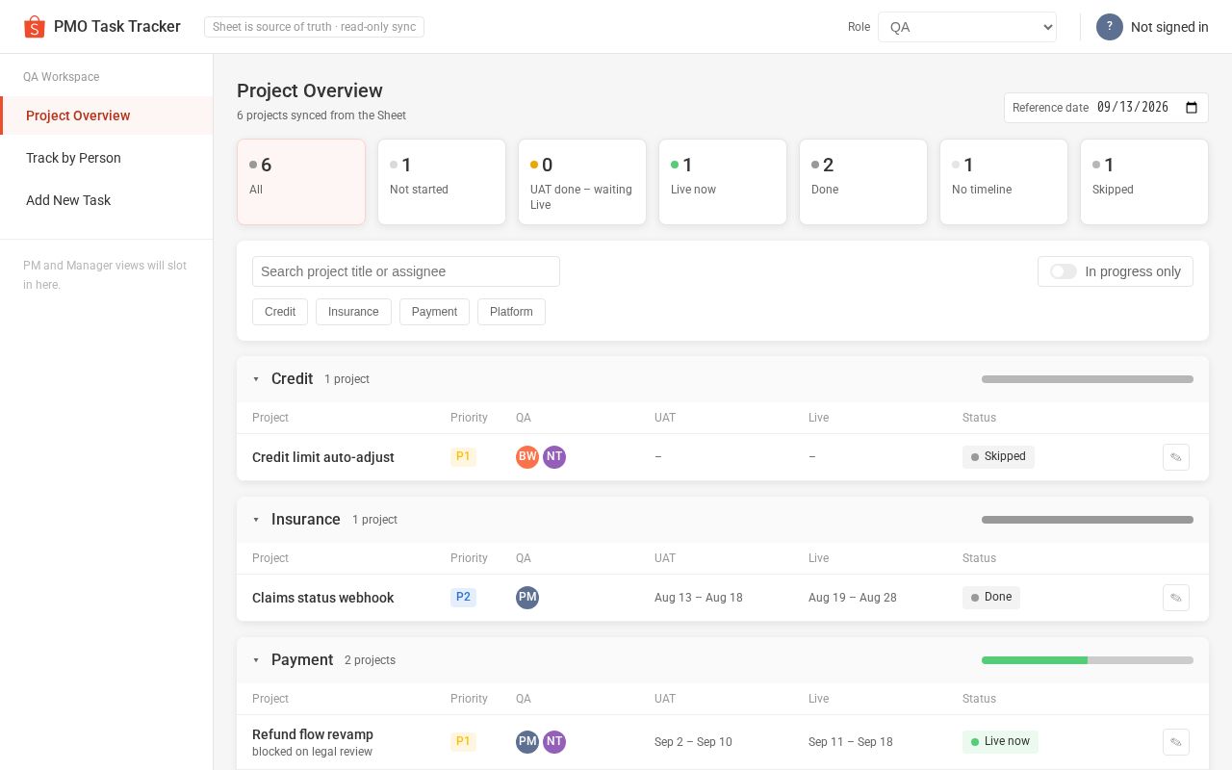The width and height of the screenshot is (1232, 770).
Task: Click the Reference date input field
Action: click(1106, 108)
